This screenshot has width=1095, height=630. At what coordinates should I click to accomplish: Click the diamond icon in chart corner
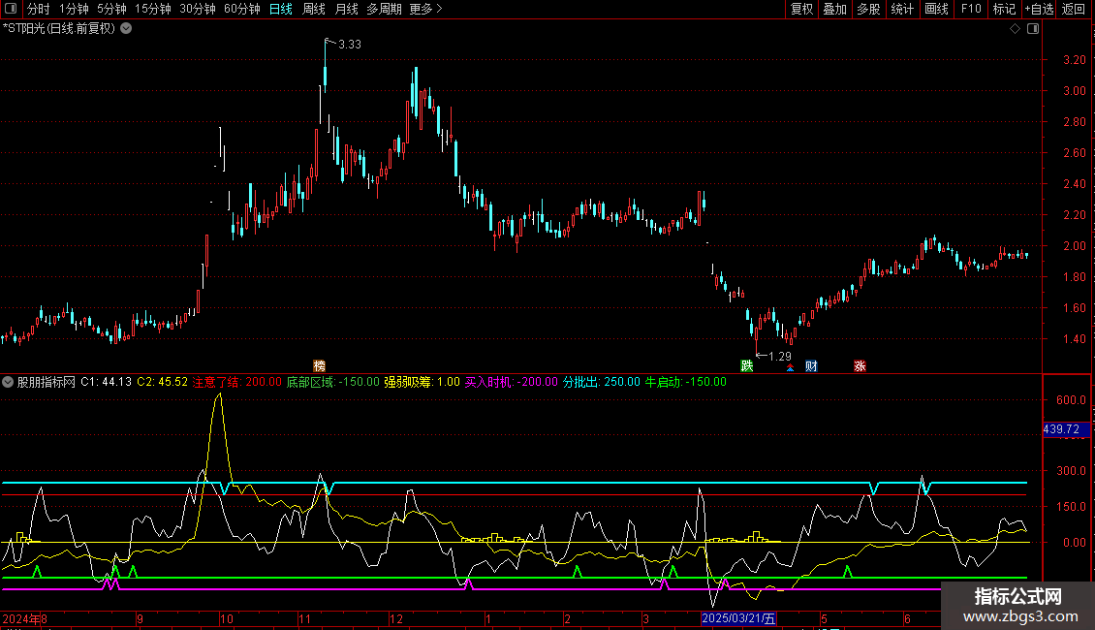point(1016,29)
